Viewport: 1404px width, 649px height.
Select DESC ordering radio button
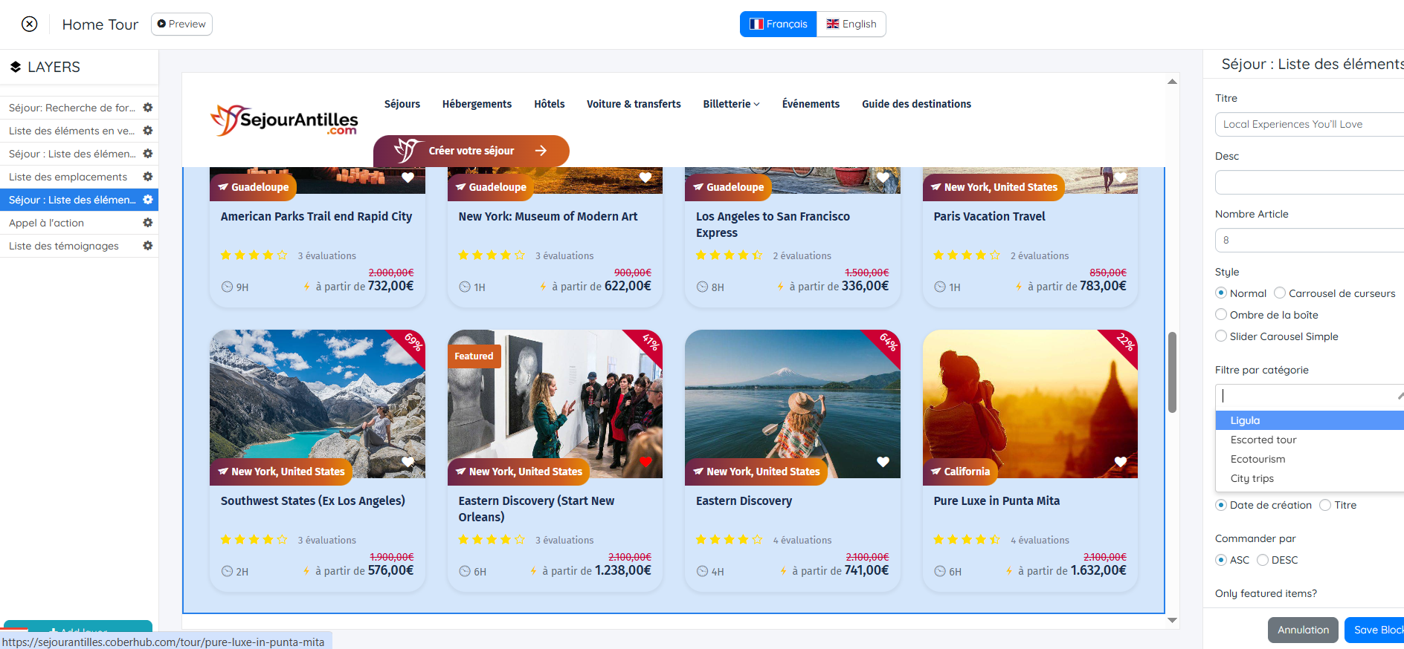pos(1263,560)
